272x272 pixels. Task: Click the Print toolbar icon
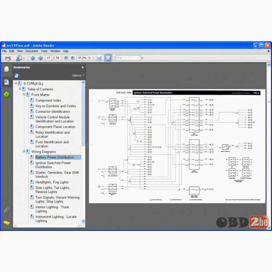[x=8, y=58]
